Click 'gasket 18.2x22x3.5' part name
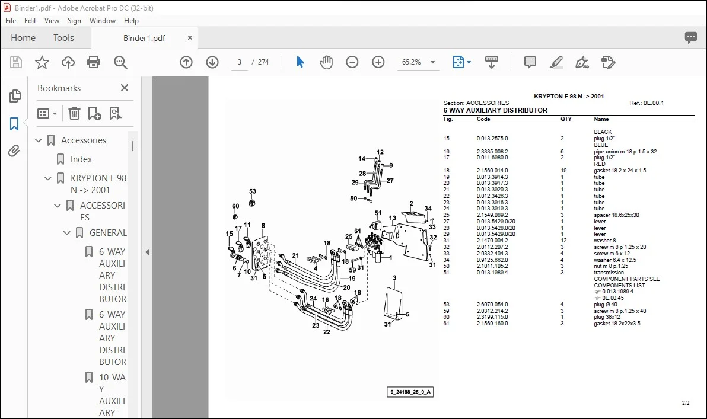Viewport: 707px width, 419px height. point(617,324)
